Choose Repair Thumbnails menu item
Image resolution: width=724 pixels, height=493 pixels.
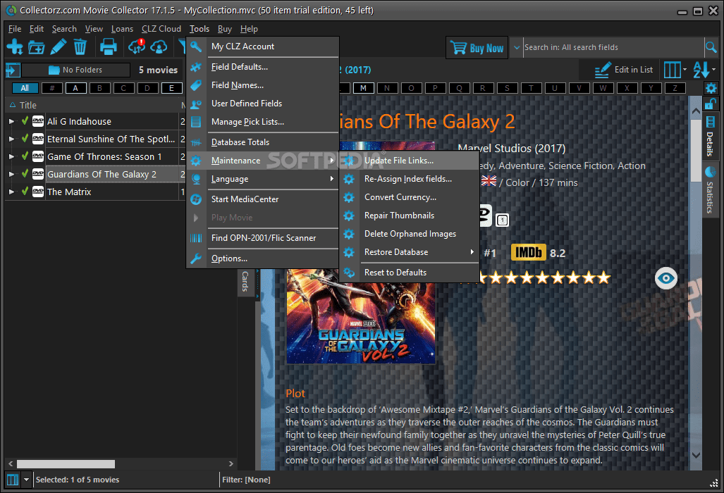click(409, 216)
